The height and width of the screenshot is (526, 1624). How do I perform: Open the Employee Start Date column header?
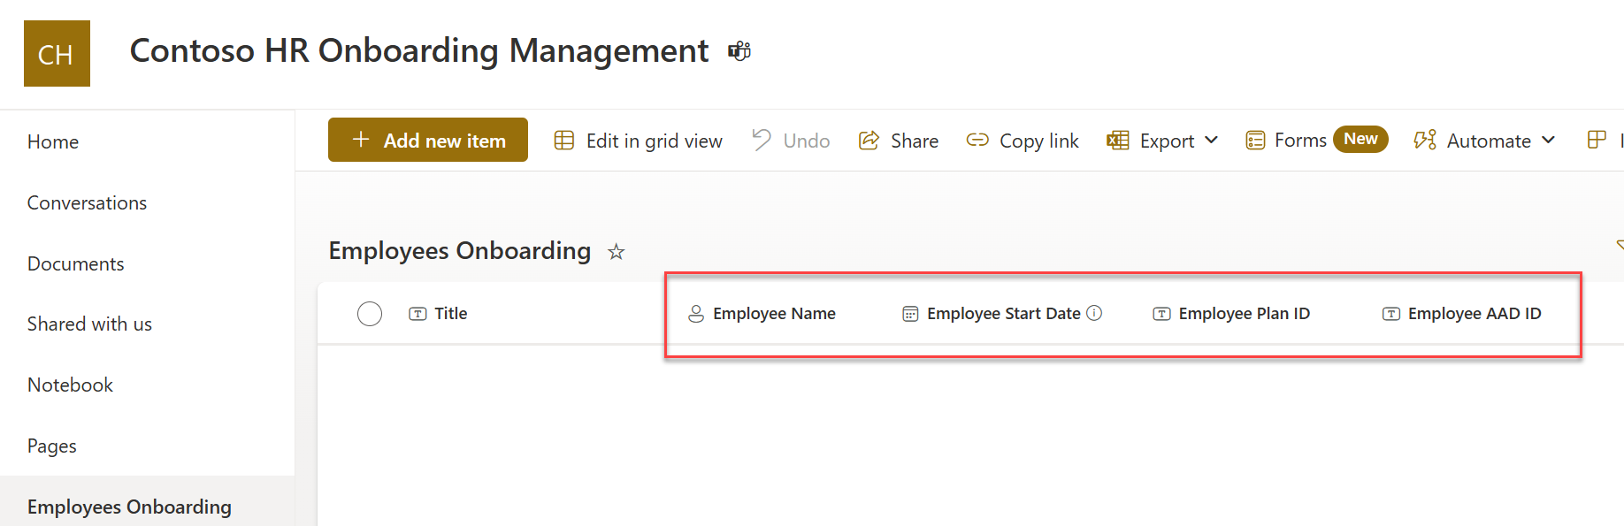coord(1004,314)
